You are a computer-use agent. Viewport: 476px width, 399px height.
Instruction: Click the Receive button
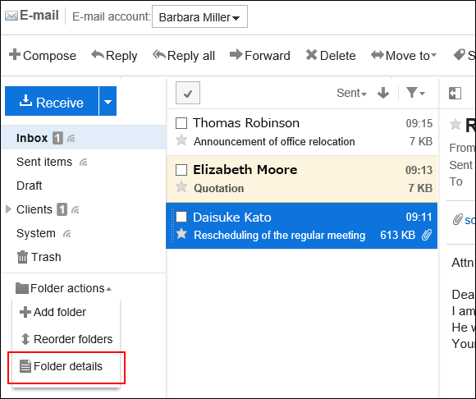coord(52,101)
